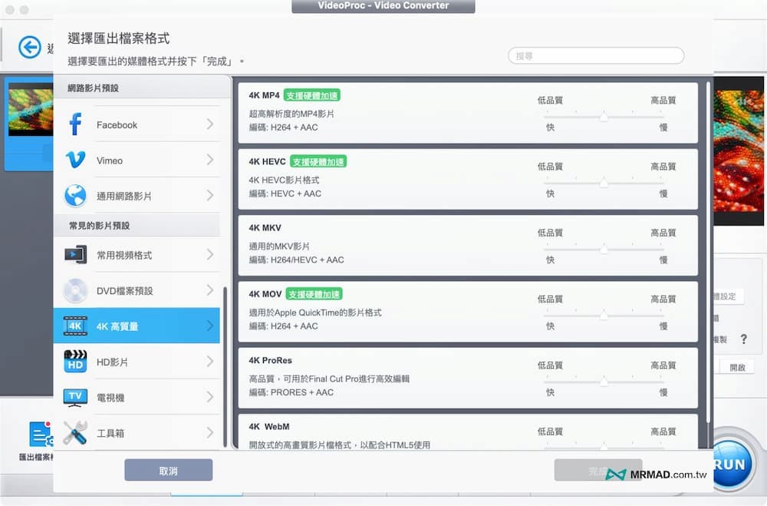Select the Facebook export preset icon
Image resolution: width=767 pixels, height=506 pixels.
[x=74, y=124]
